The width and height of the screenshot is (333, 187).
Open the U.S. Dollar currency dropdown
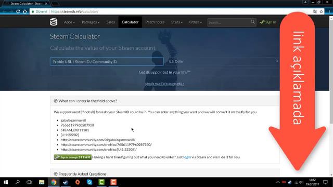(x=223, y=61)
